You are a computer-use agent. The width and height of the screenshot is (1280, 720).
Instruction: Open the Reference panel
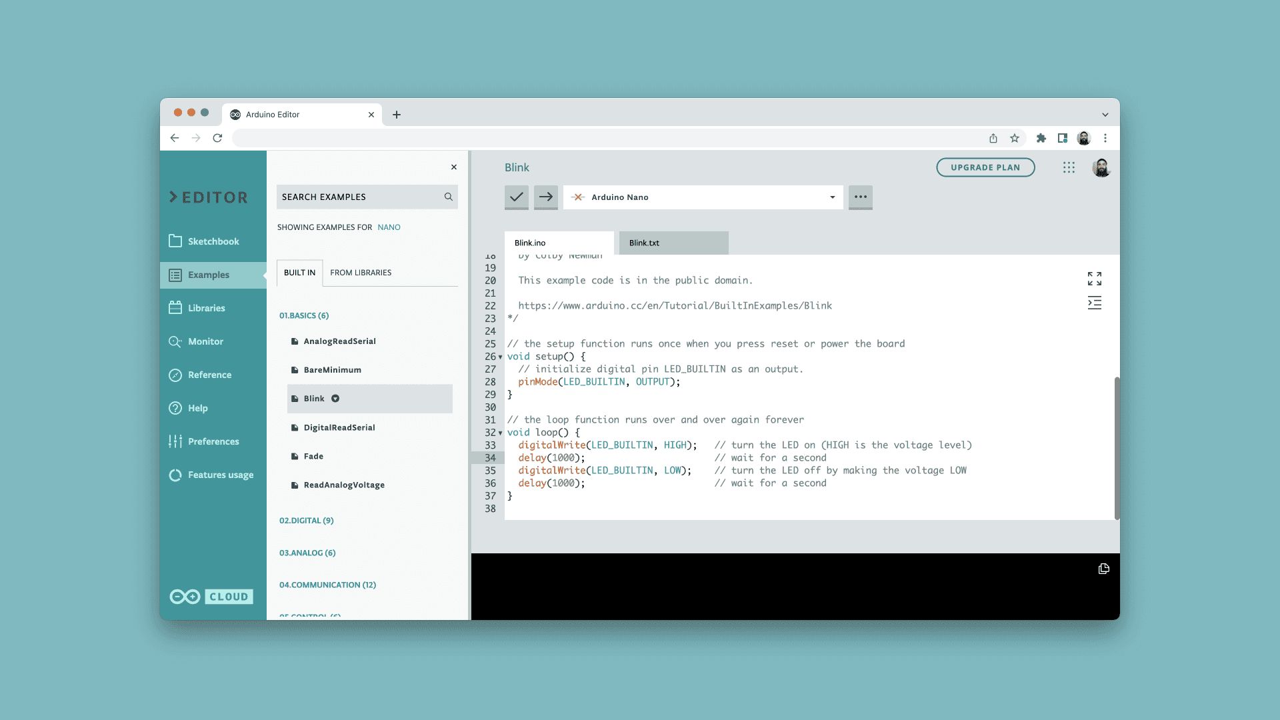[210, 375]
